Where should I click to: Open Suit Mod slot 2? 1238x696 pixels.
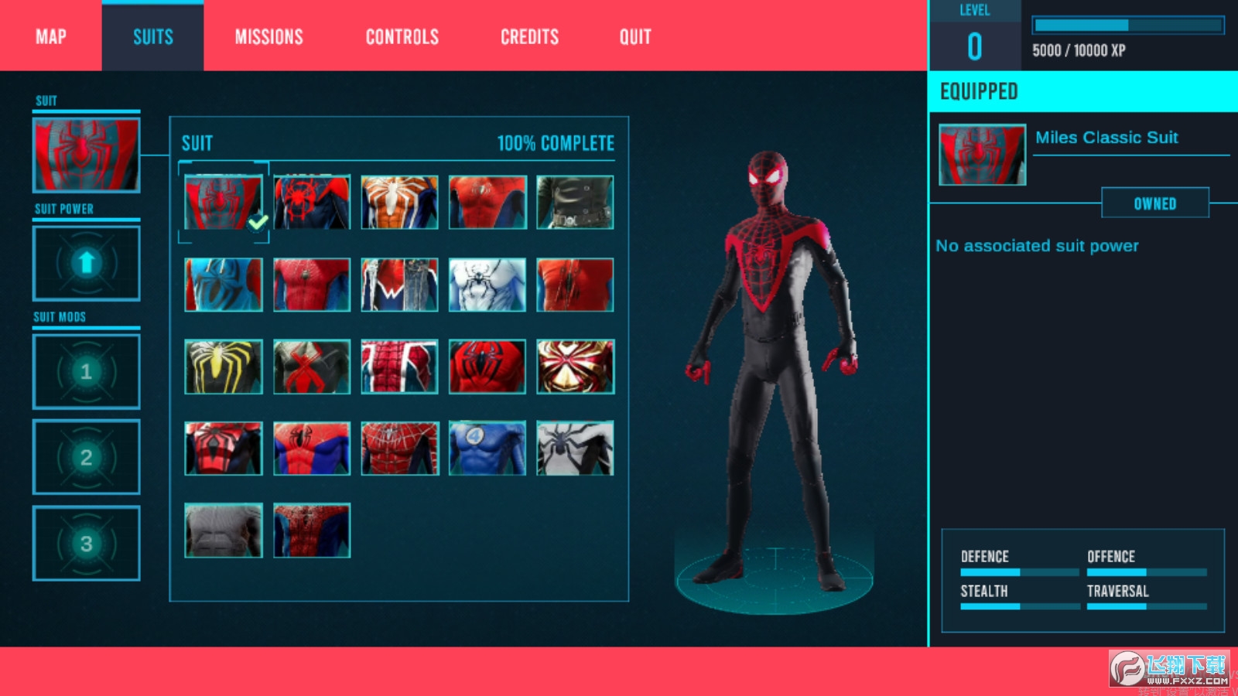pyautogui.click(x=86, y=457)
